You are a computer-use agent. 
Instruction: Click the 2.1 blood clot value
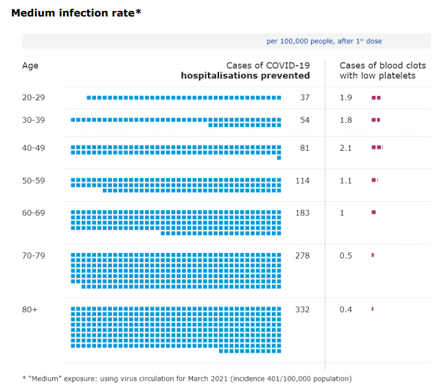tap(346, 148)
